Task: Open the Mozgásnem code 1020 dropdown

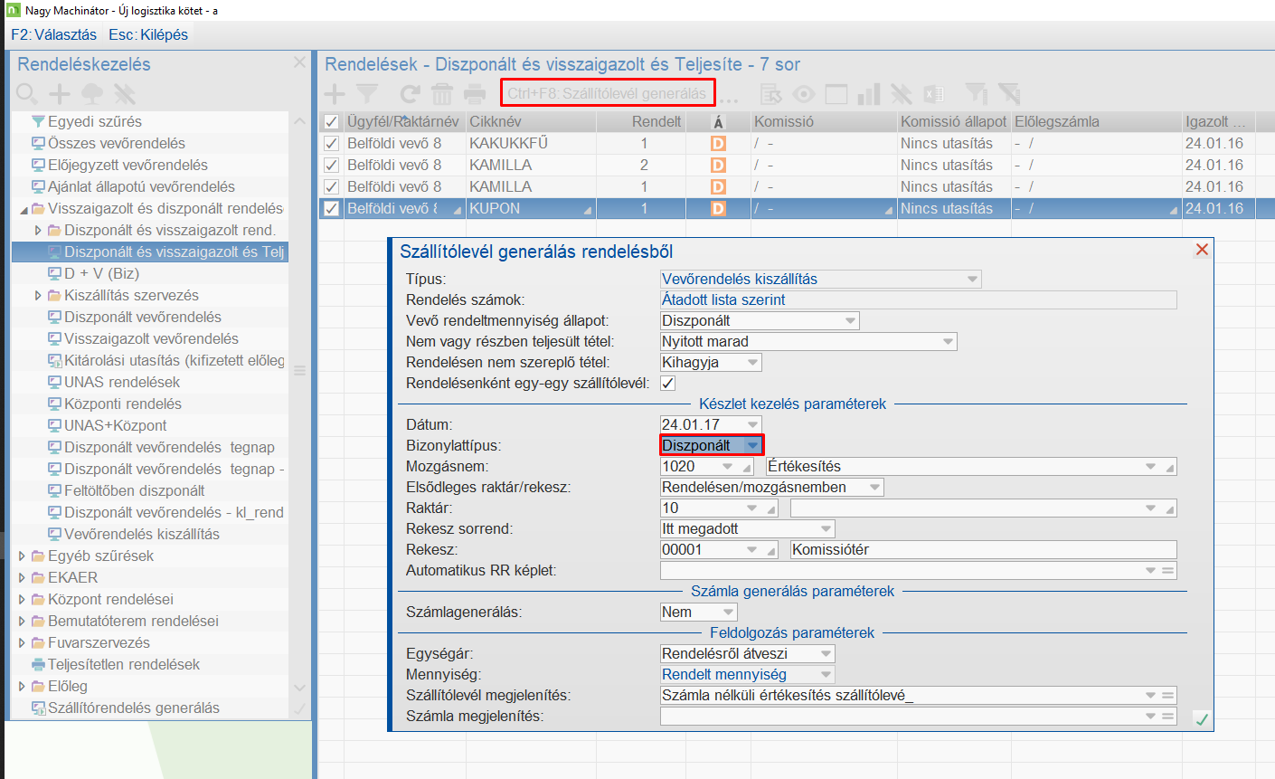Action: tap(728, 466)
